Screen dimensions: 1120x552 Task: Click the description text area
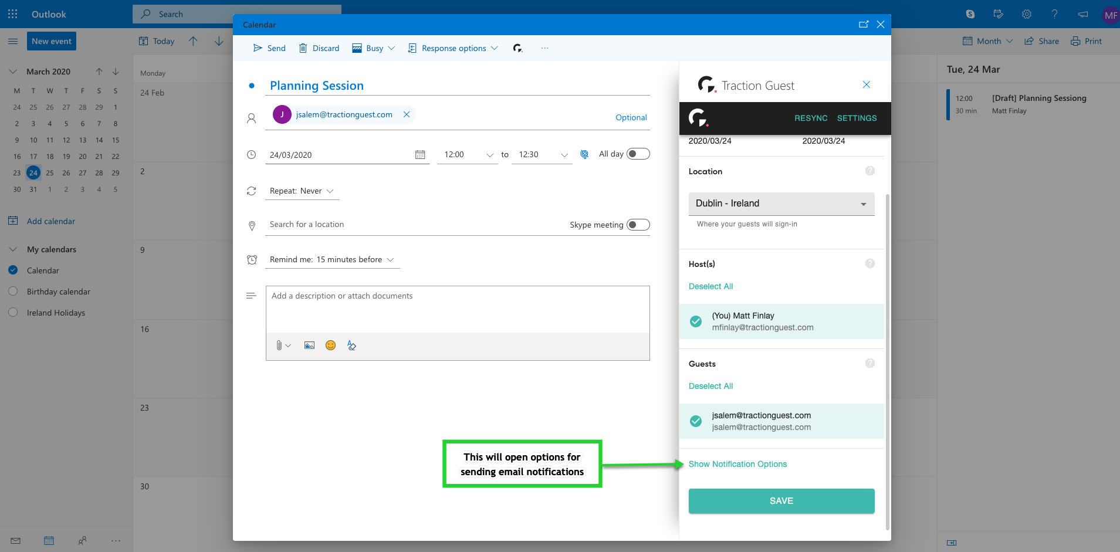tap(458, 309)
